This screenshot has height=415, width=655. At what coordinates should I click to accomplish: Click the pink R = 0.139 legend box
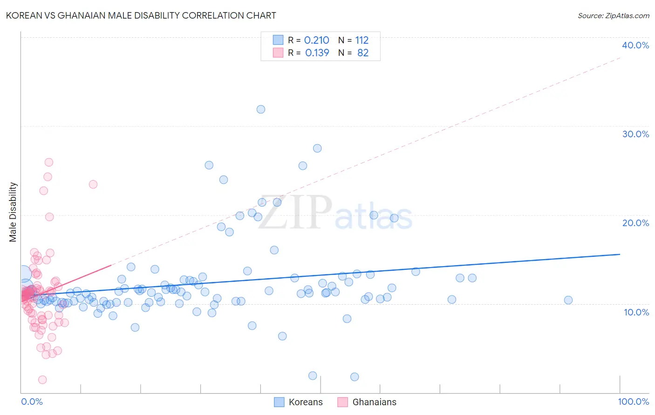[278, 53]
